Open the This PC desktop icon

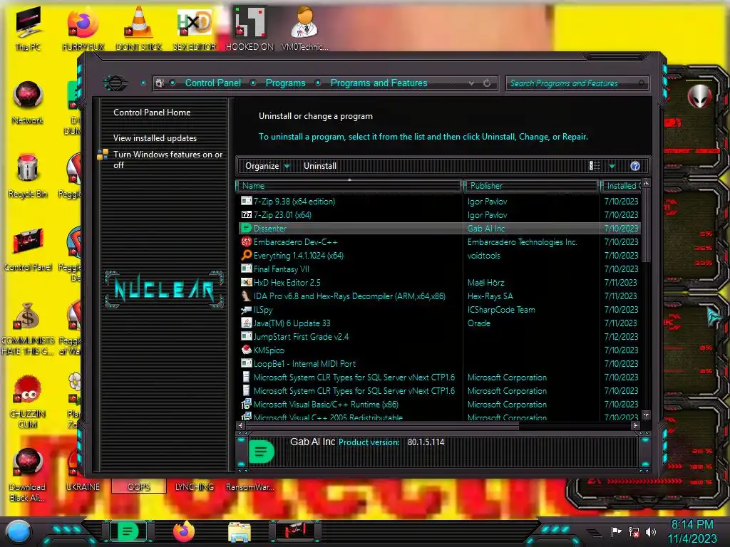[28, 28]
